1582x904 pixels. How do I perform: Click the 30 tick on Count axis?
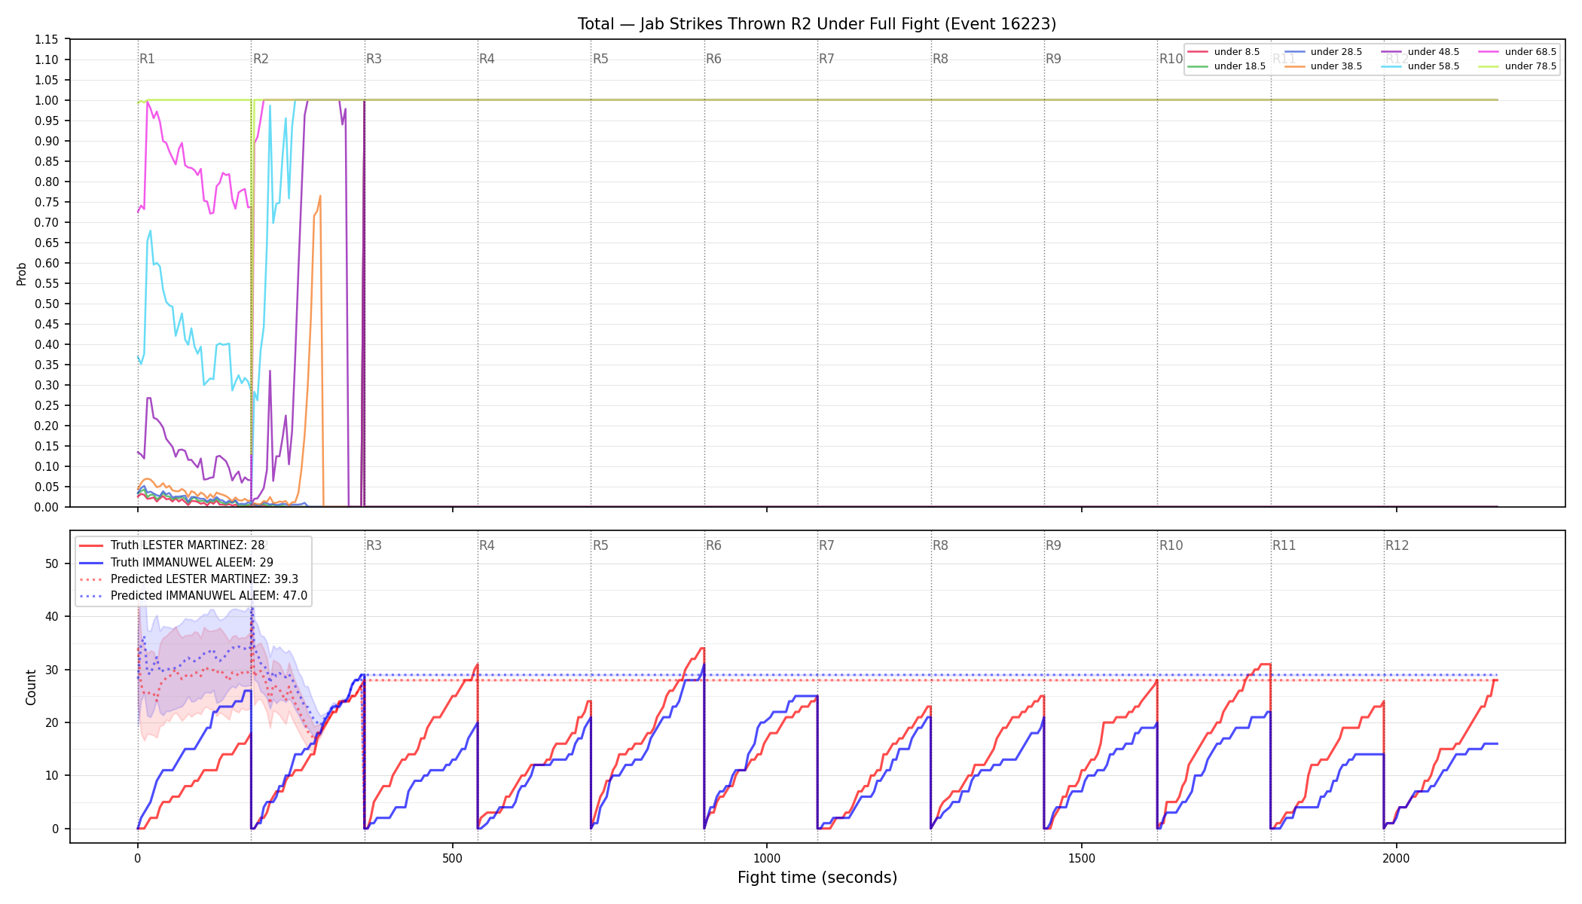pos(52,670)
